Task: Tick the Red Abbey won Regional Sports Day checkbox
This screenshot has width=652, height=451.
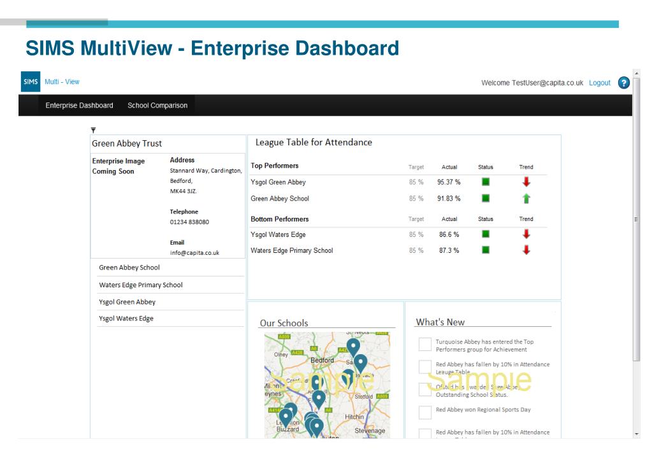Action: pos(425,412)
